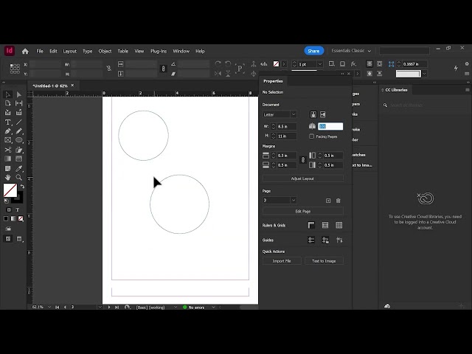Open the Basic working profile dropdown
The image size is (472, 354).
coord(176,307)
